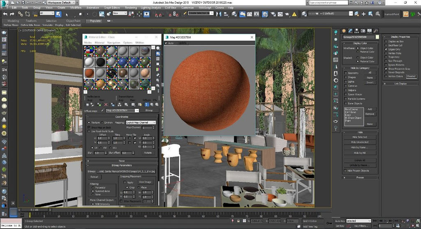Open the Utilities hammer tab in command panel
This screenshot has width=421, height=229.
click(x=377, y=30)
